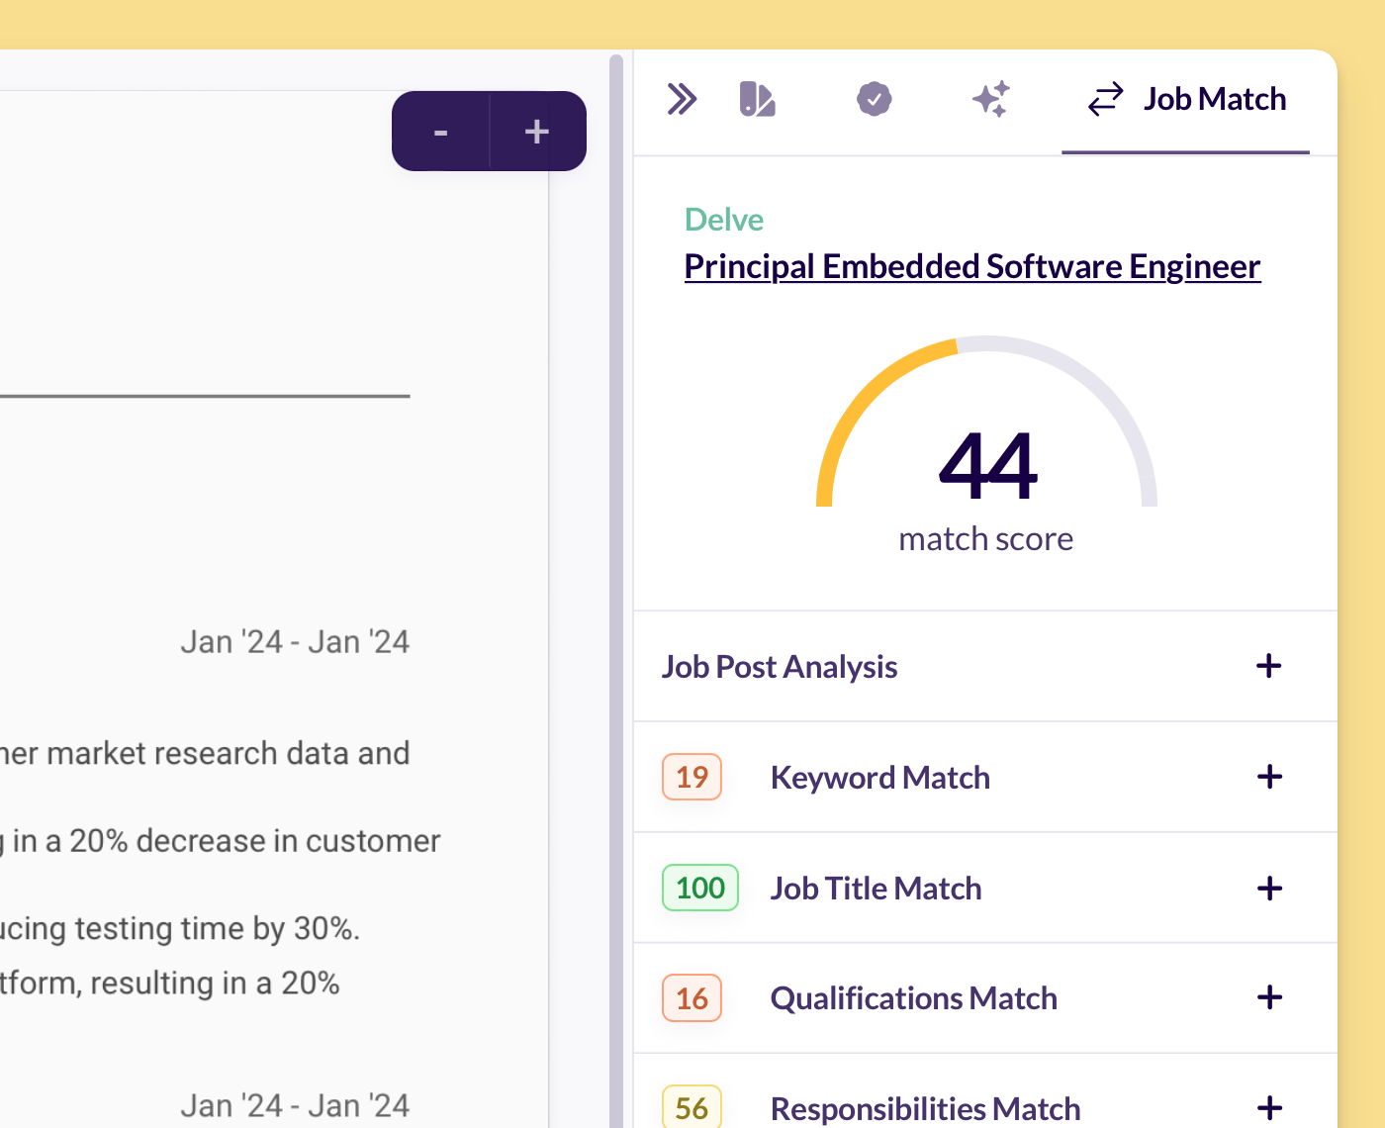Expand the Job Post Analysis section

(x=985, y=666)
